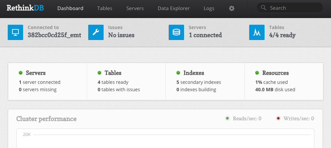Image resolution: width=331 pixels, height=148 pixels.
Task: Click the green status dot beside Tables
Action: pos(99,73)
